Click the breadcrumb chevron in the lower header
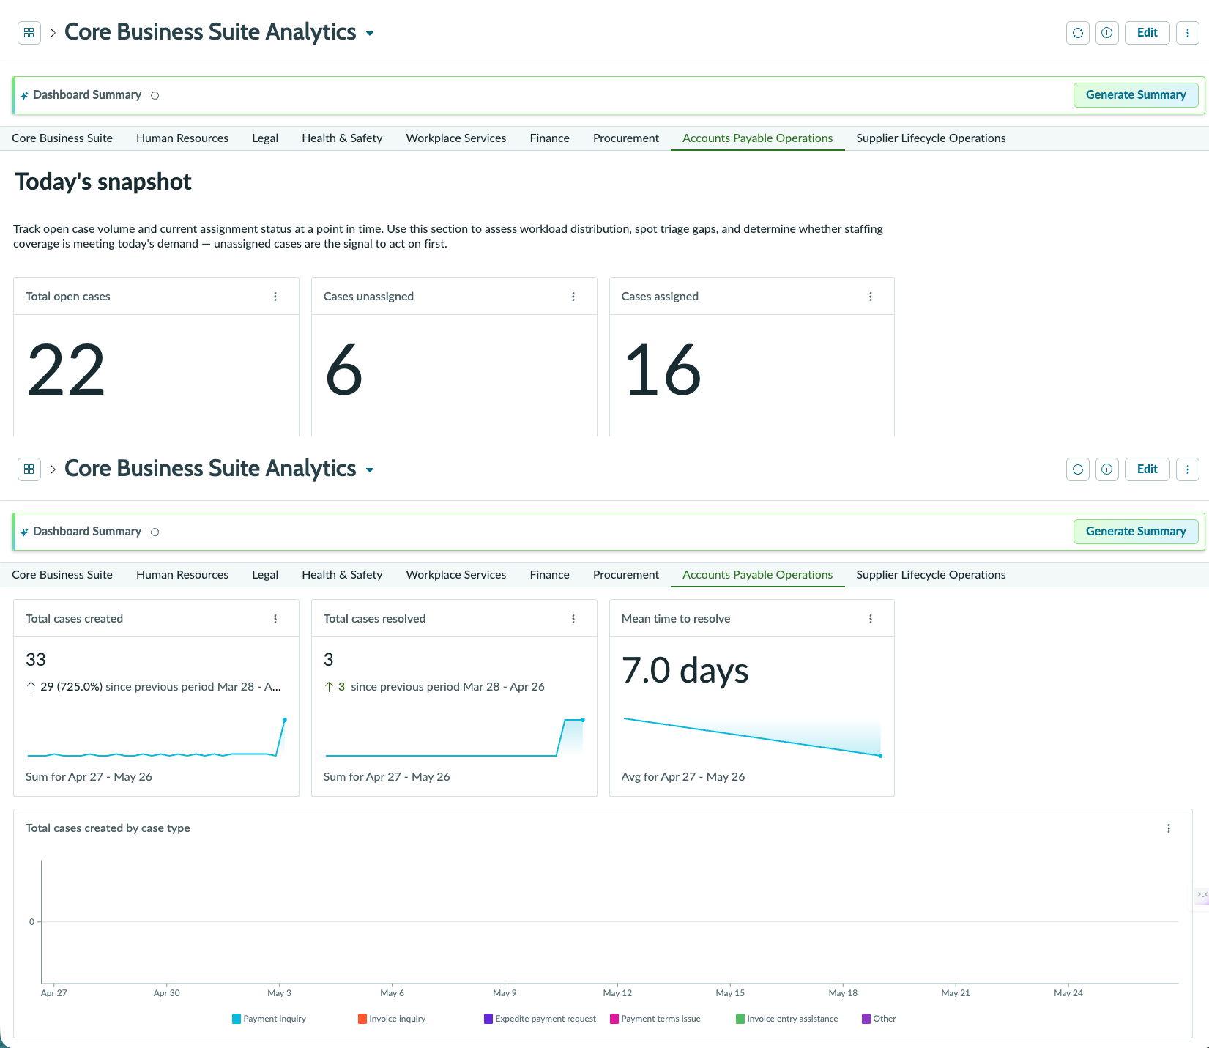The width and height of the screenshot is (1209, 1048). (x=53, y=469)
